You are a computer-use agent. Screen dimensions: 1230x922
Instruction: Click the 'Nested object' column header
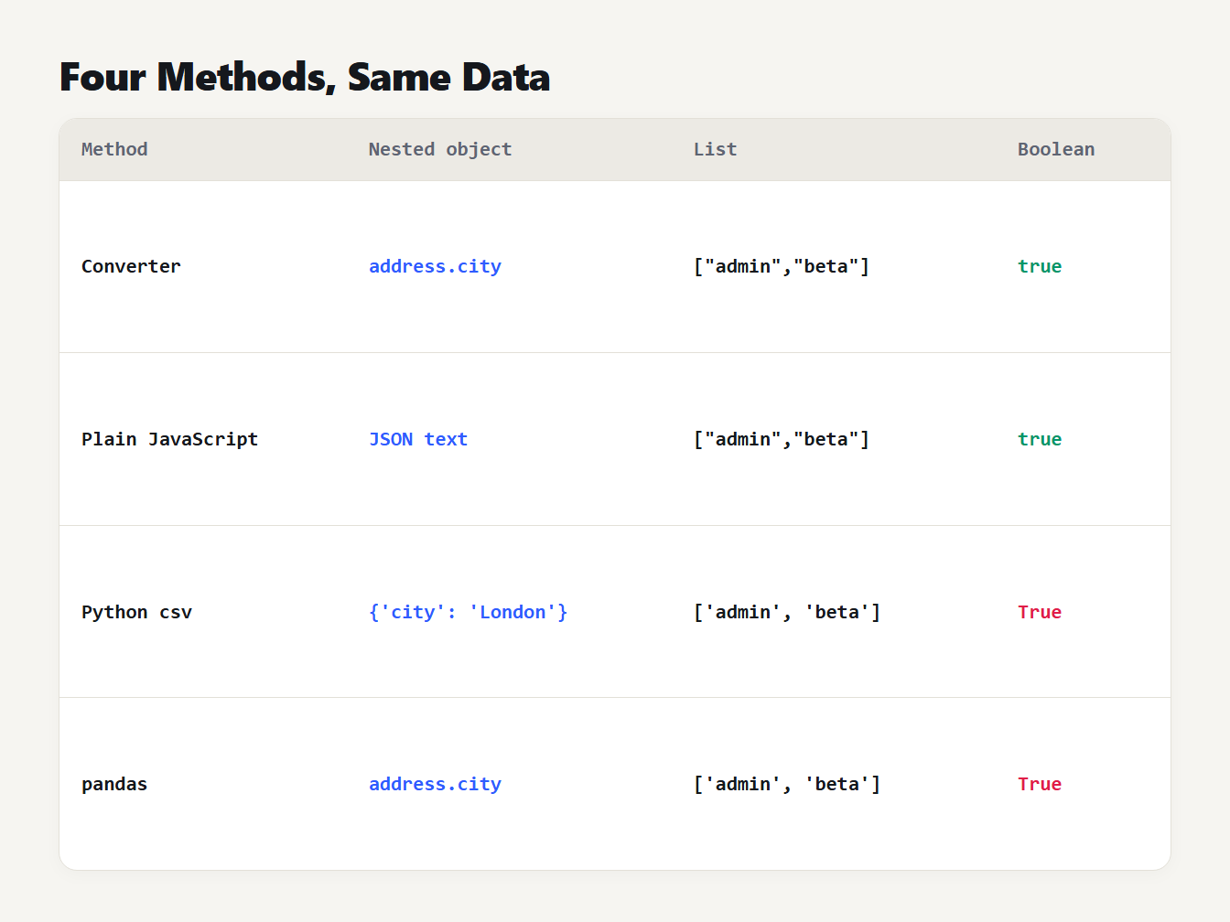click(x=440, y=149)
